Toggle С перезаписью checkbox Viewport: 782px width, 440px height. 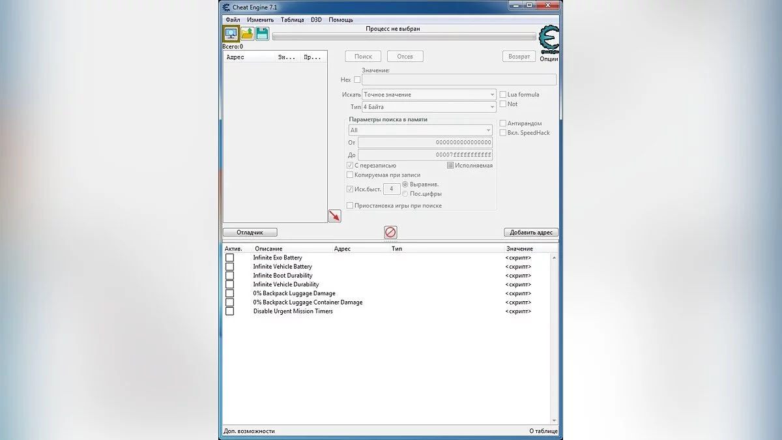click(350, 166)
